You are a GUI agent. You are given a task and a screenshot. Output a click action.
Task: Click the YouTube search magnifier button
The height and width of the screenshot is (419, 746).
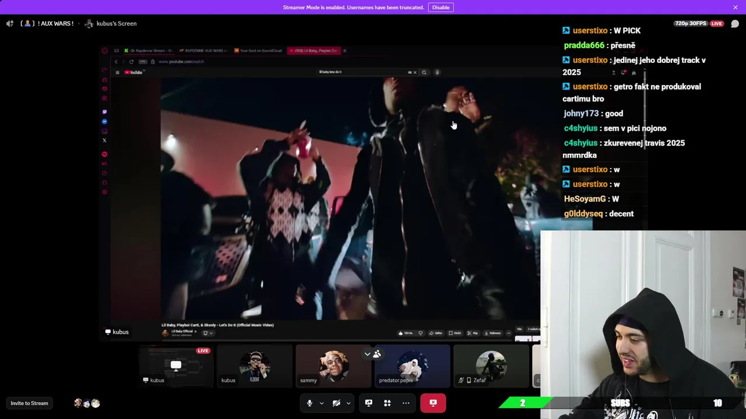[x=424, y=72]
